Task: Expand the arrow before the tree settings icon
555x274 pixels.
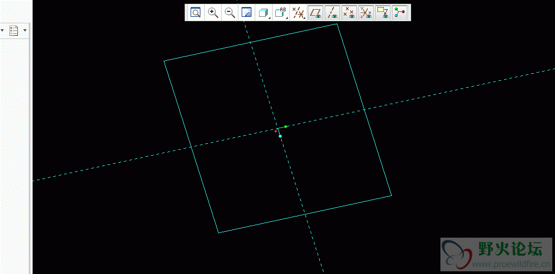Action: pos(2,31)
